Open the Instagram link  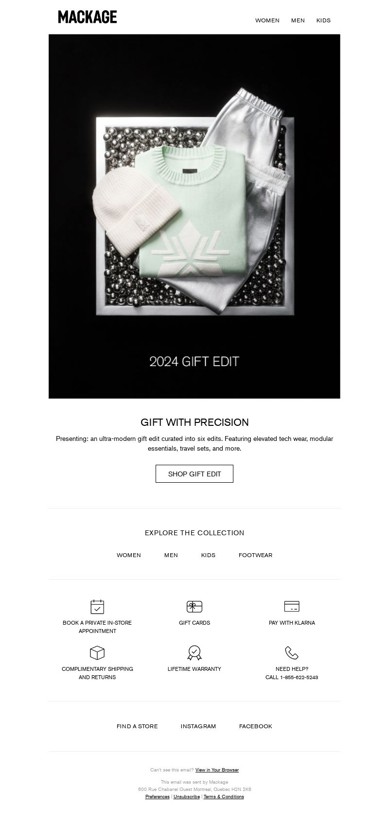pos(198,726)
